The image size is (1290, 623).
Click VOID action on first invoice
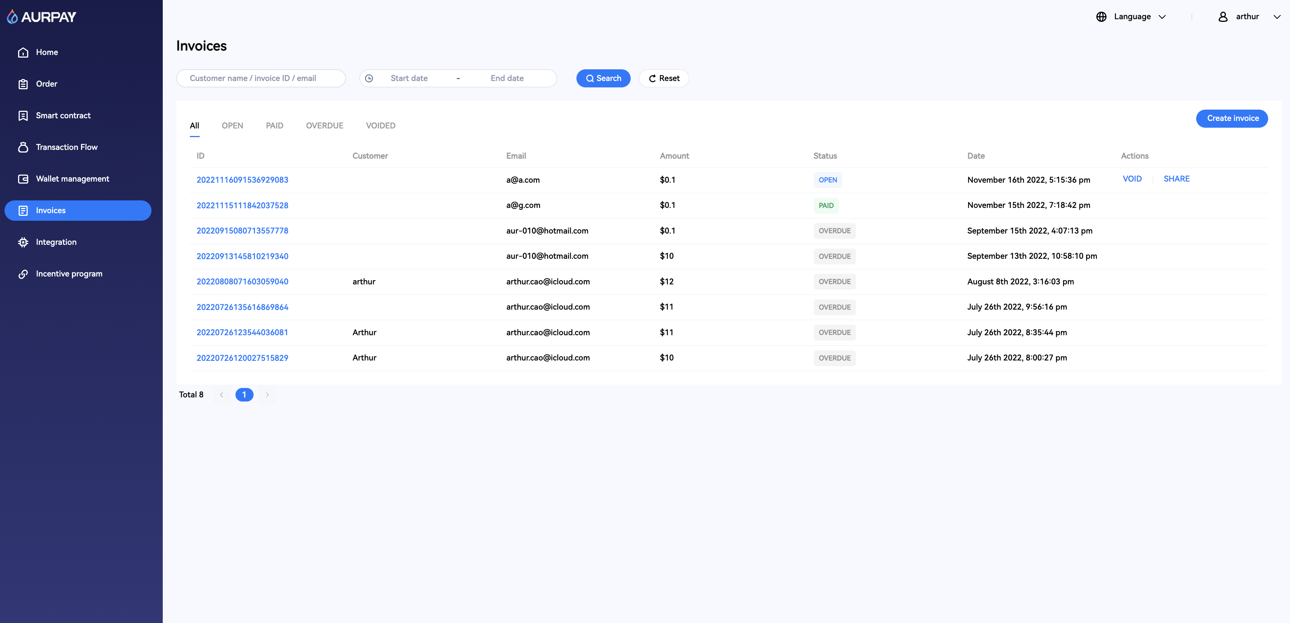1132,179
